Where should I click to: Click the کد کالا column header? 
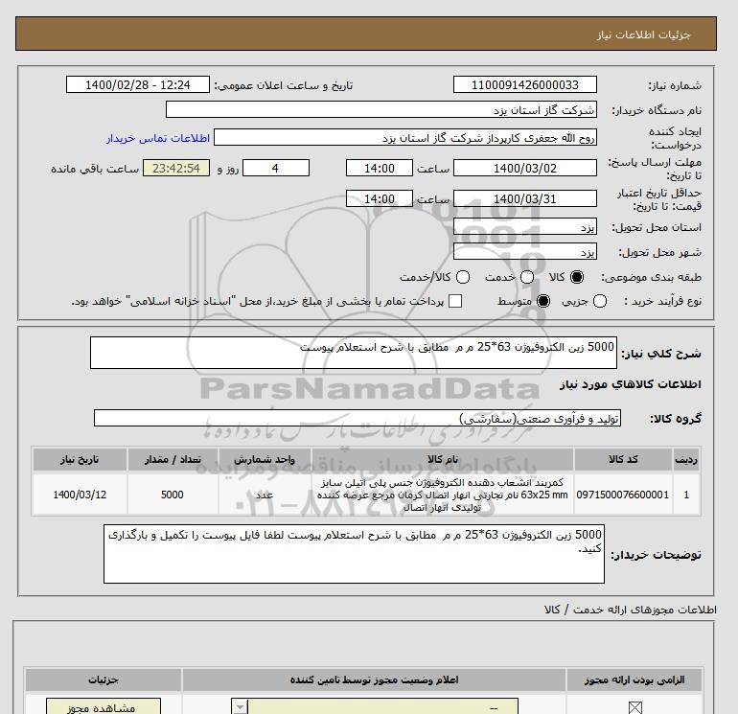tap(623, 459)
